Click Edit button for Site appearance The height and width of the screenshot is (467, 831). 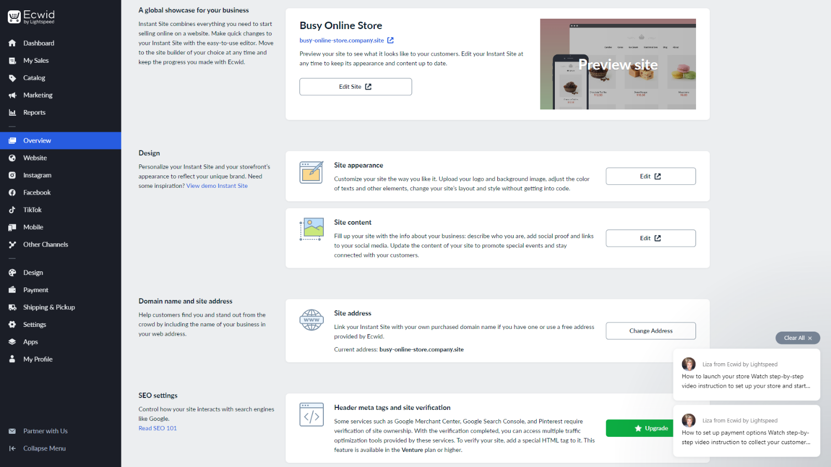click(650, 176)
